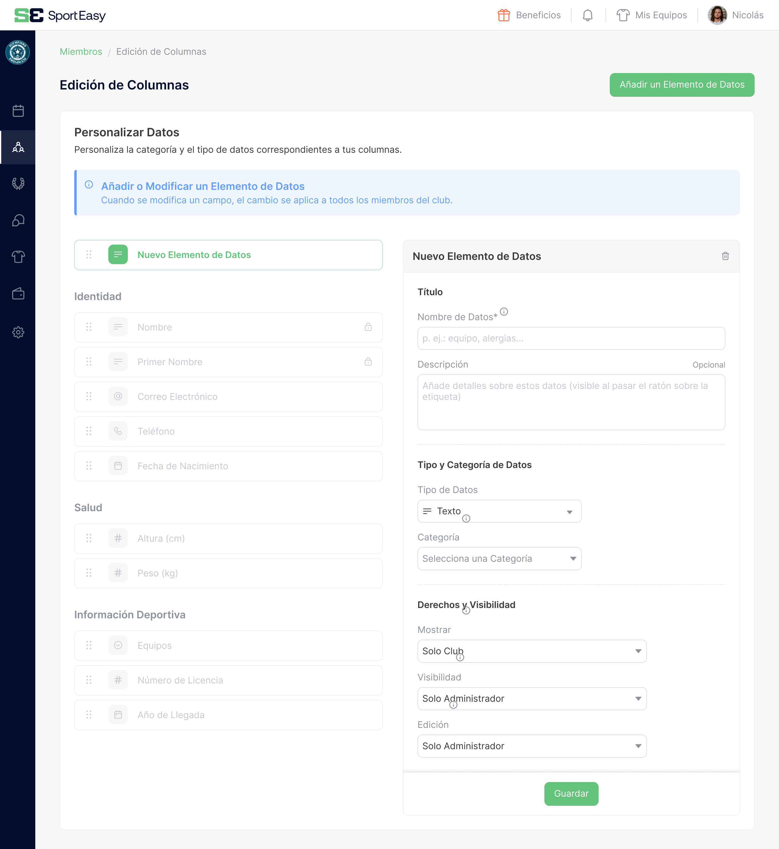Click the Nombre de Datos input field
The height and width of the screenshot is (849, 779).
click(x=571, y=338)
